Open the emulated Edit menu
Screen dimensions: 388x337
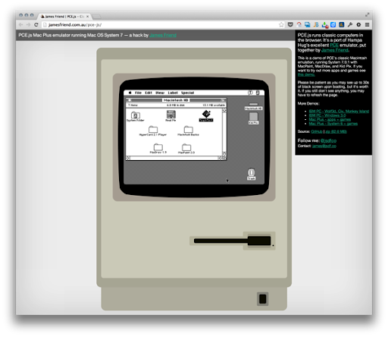tap(149, 93)
